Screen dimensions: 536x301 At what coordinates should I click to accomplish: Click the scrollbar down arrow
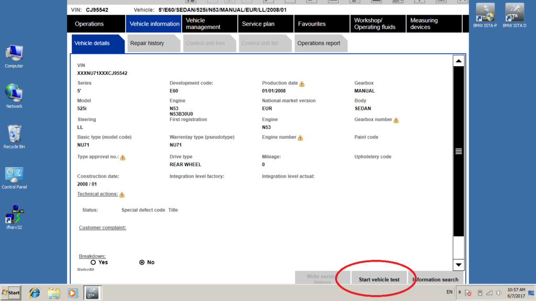pyautogui.click(x=459, y=264)
